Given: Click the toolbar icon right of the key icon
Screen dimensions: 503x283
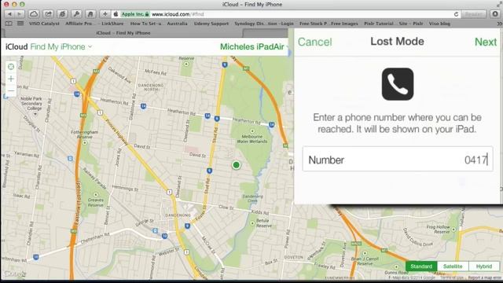Looking at the screenshot, I should (x=90, y=14).
